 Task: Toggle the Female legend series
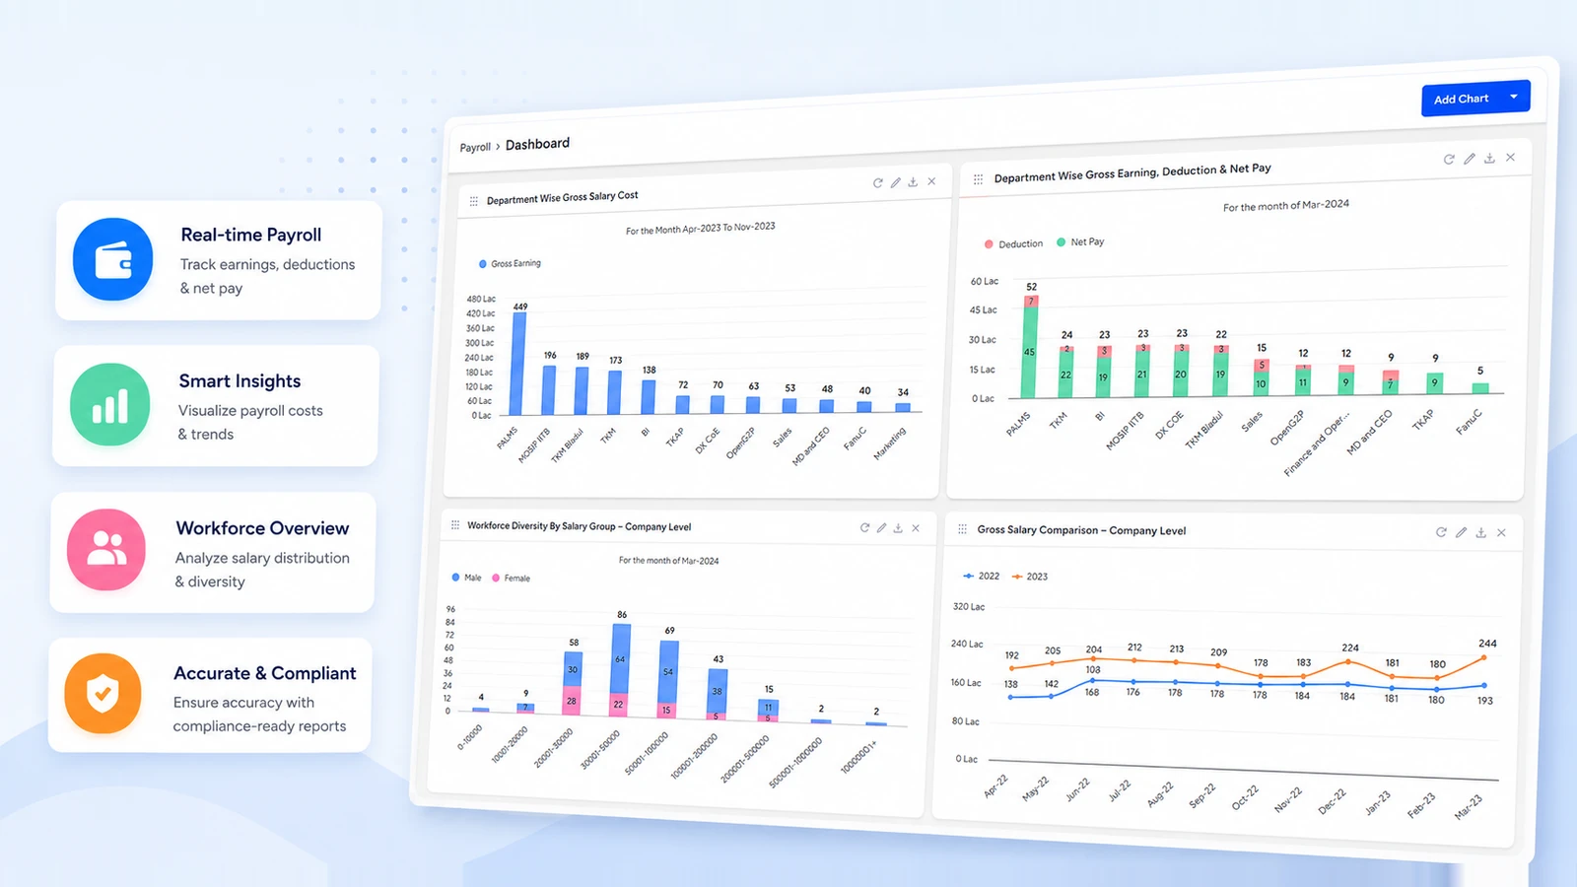point(511,578)
